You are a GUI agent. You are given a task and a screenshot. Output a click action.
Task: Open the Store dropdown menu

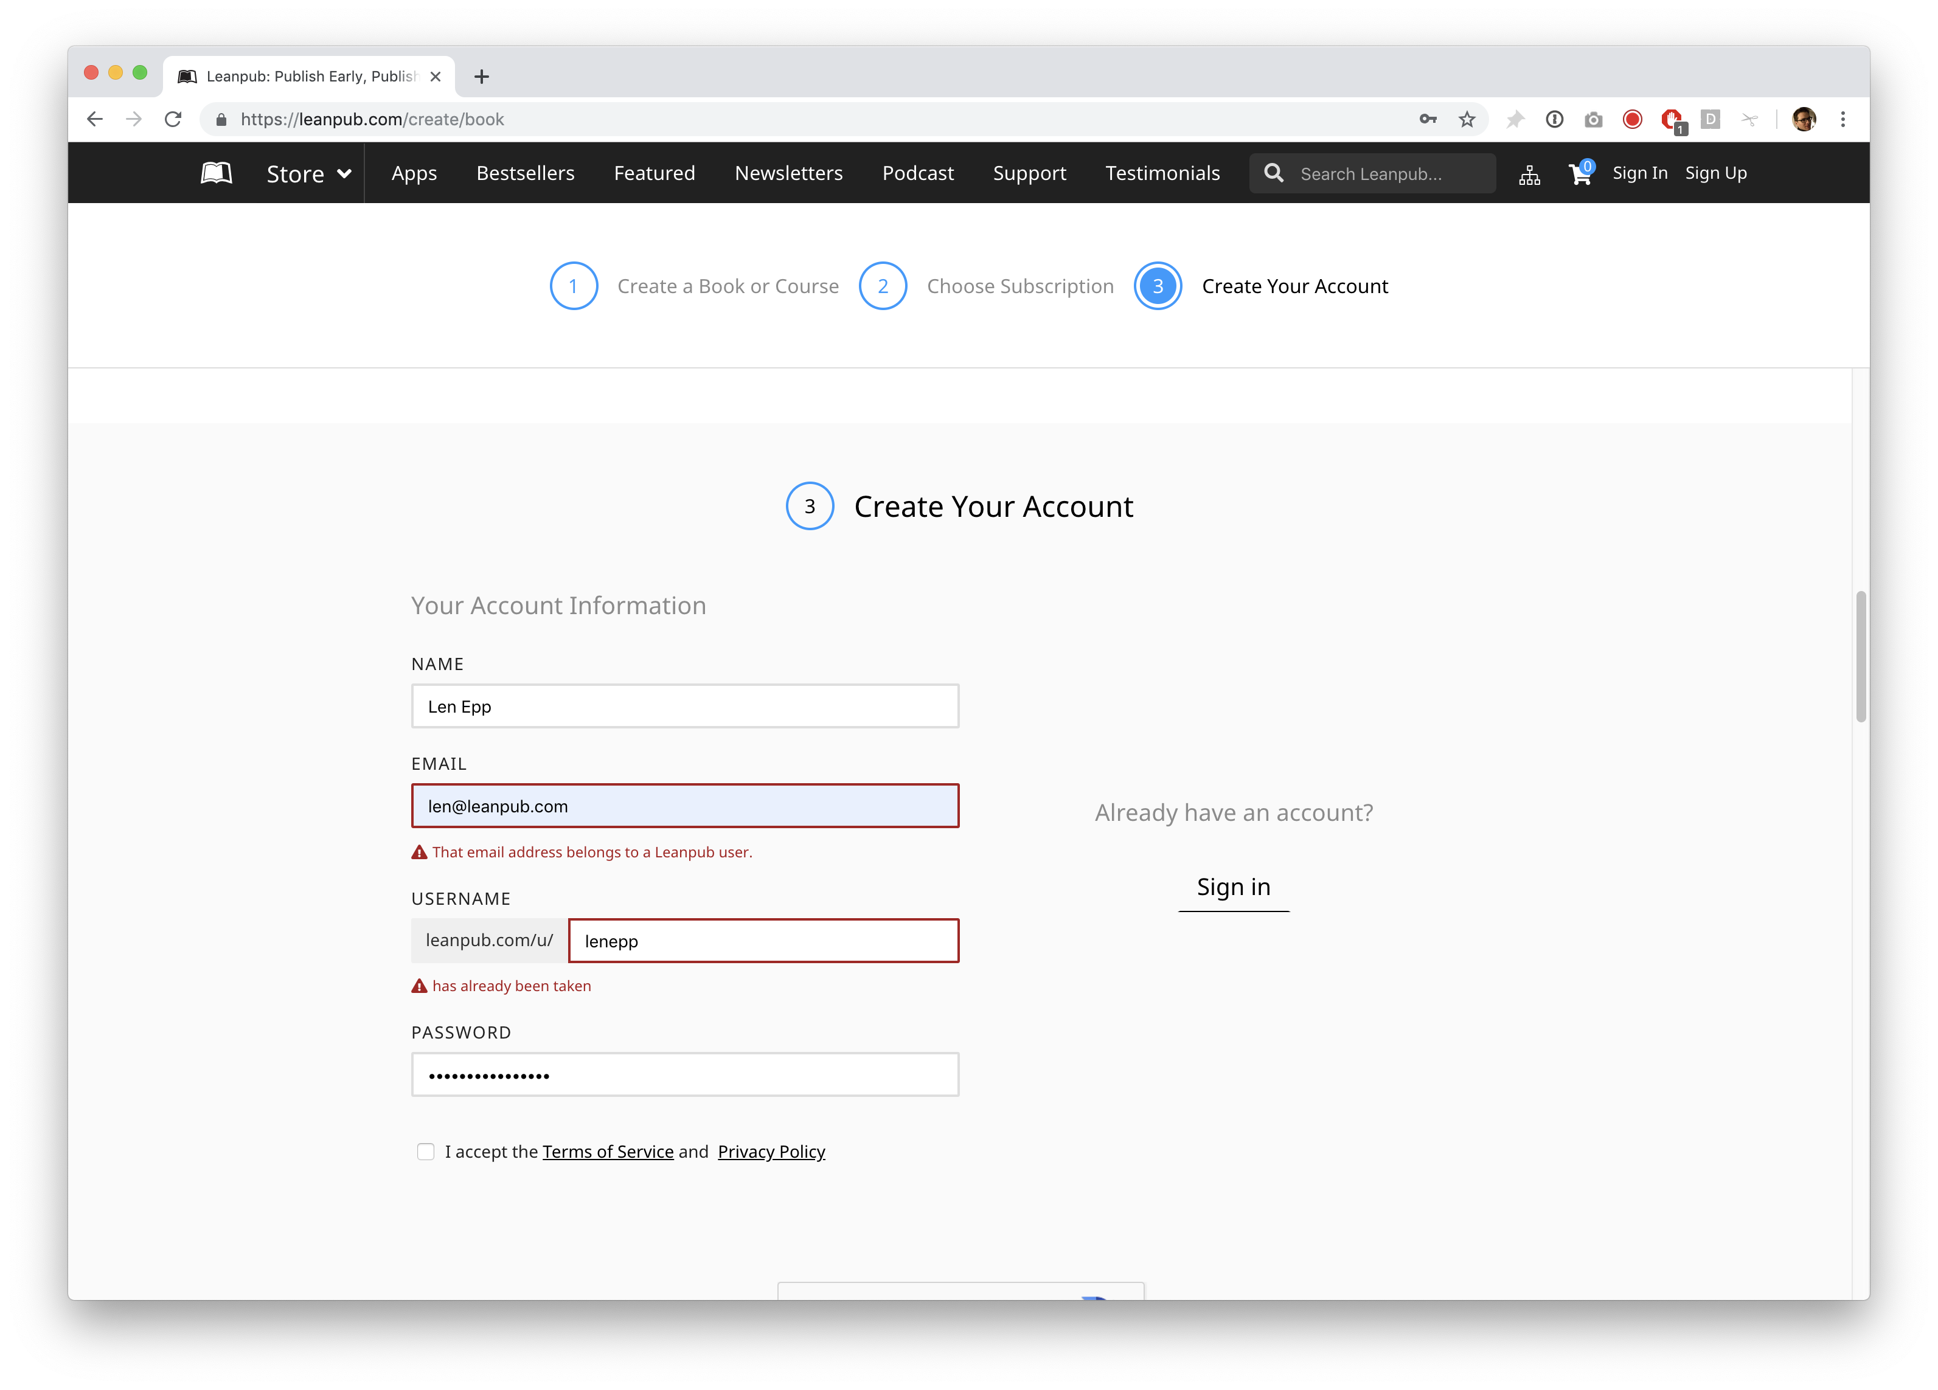[308, 173]
